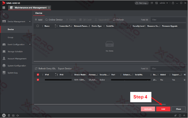
Task: Lock the client with padlock icon
Action: pyautogui.click(x=173, y=3)
